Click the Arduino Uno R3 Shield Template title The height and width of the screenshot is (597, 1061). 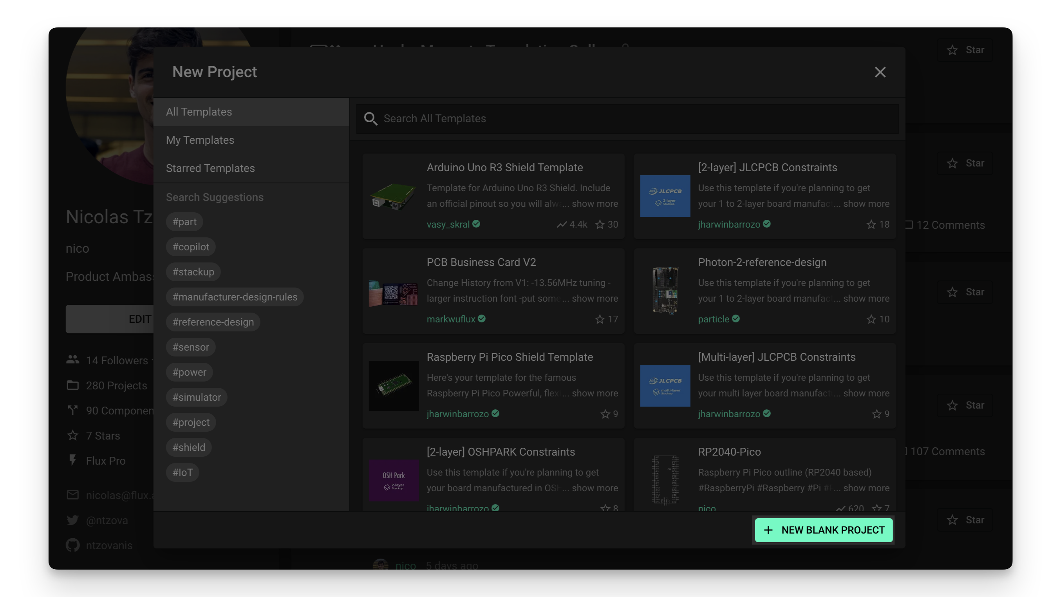click(504, 167)
